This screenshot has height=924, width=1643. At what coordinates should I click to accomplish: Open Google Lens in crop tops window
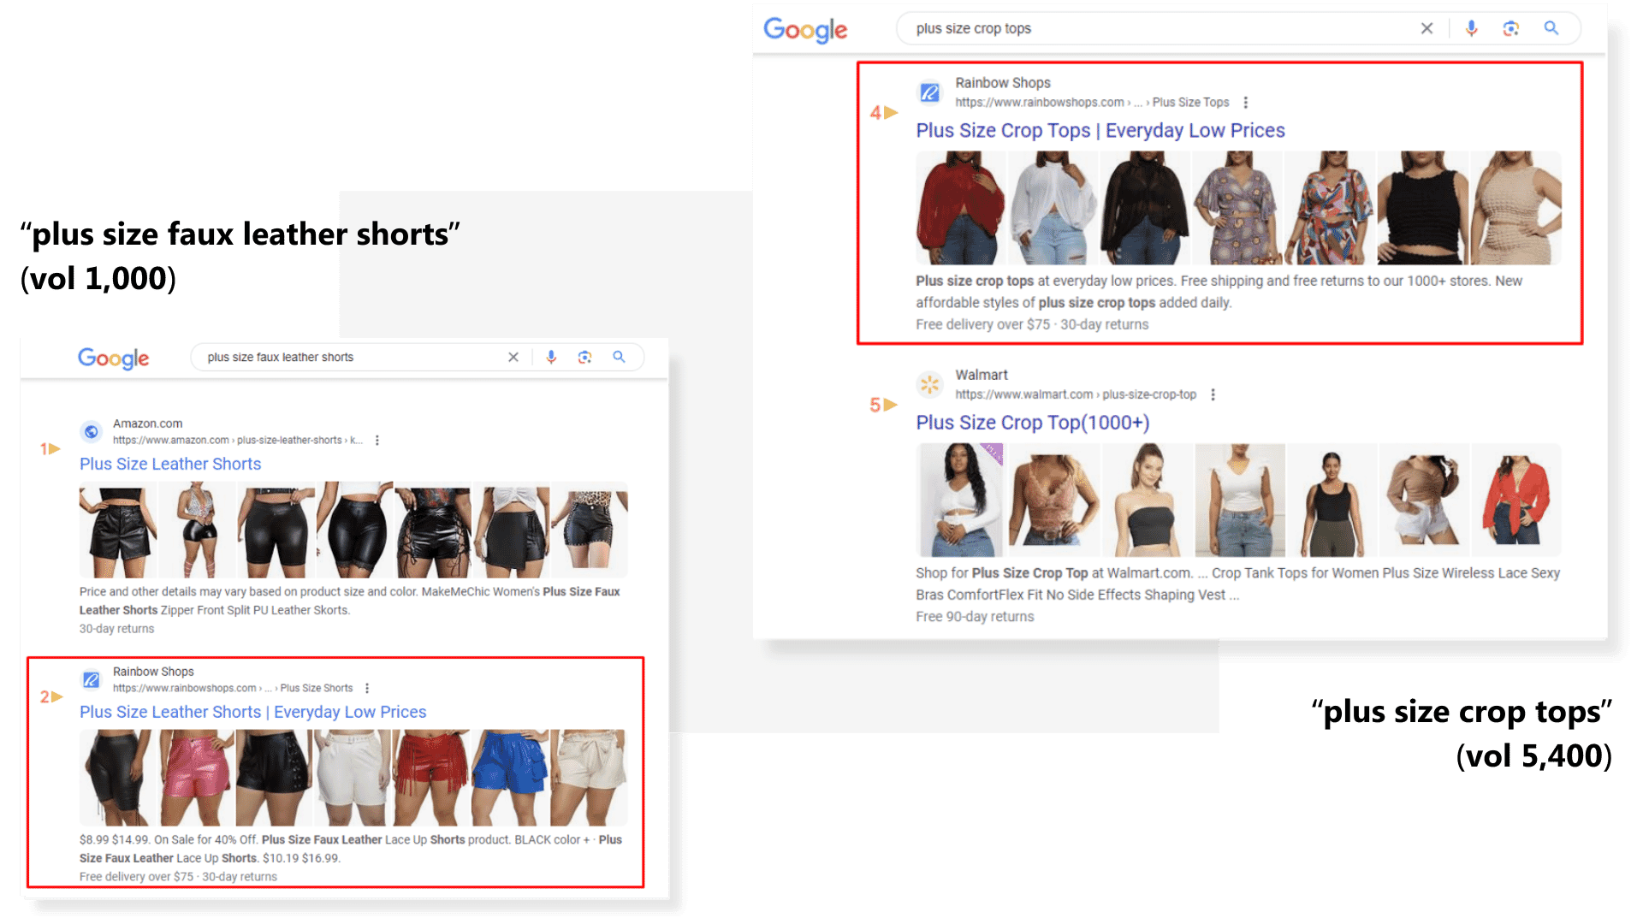tap(1511, 28)
